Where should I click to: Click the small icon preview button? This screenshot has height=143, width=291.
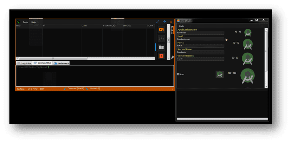tap(220, 74)
